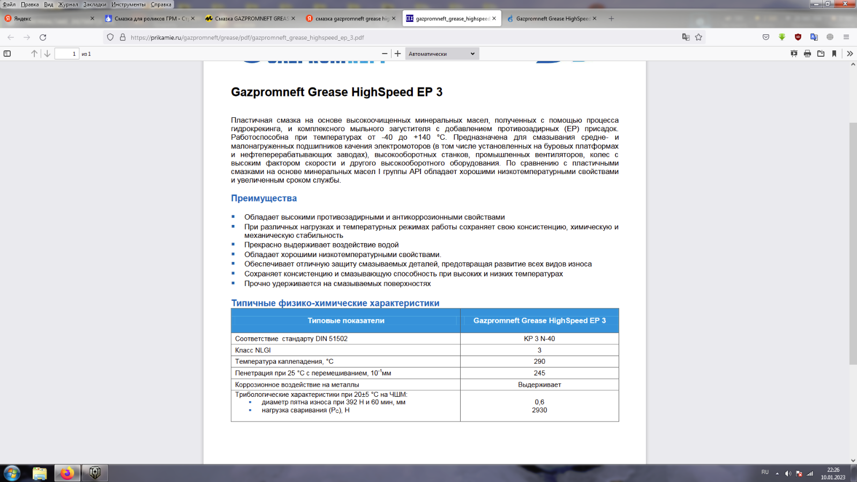Click the title 'Gazpromneft Grease HighSpeed EP 3'

(x=337, y=92)
